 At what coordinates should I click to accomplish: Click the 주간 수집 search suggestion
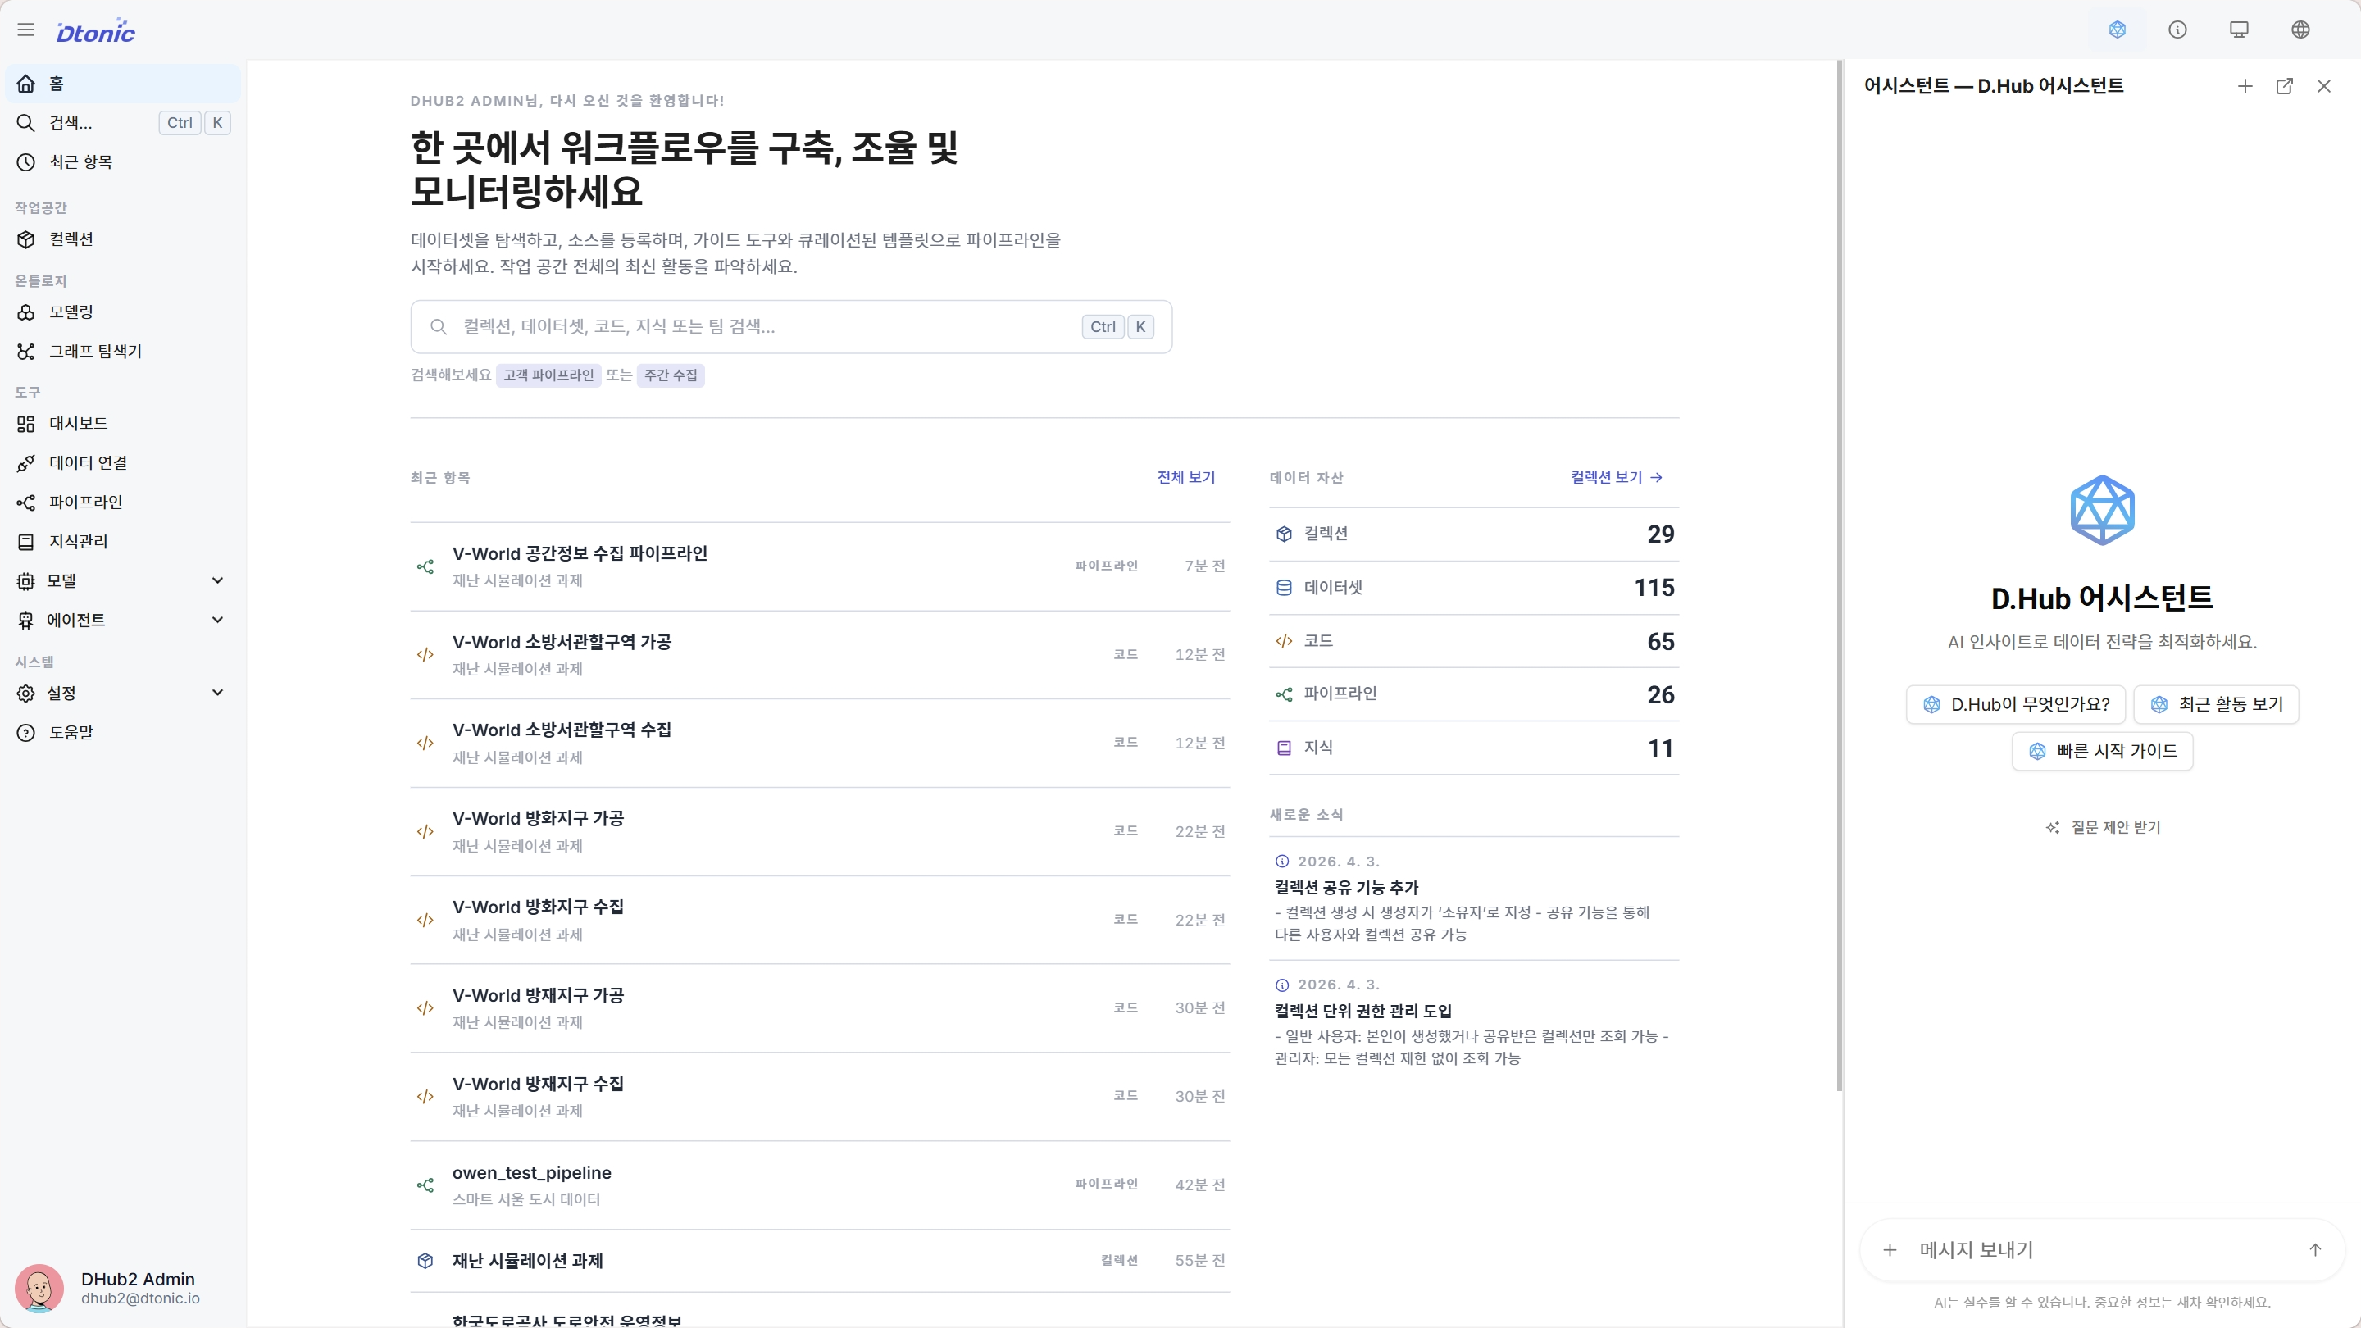(x=670, y=375)
